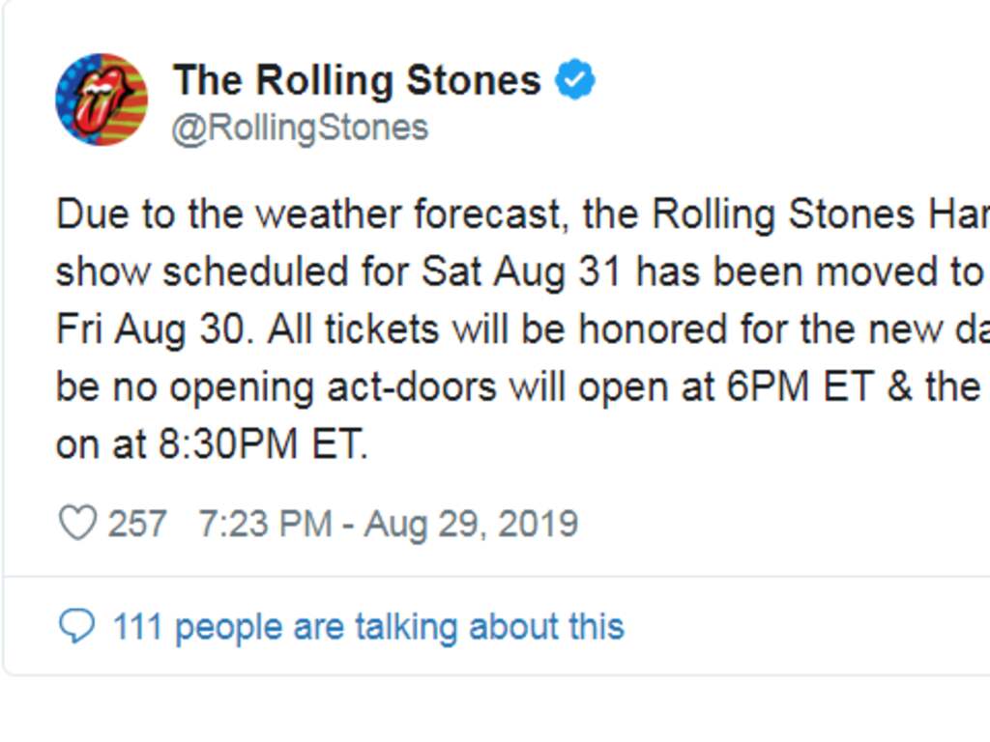This screenshot has width=990, height=742.
Task: Open '111 people are talking about this'
Action: [368, 626]
